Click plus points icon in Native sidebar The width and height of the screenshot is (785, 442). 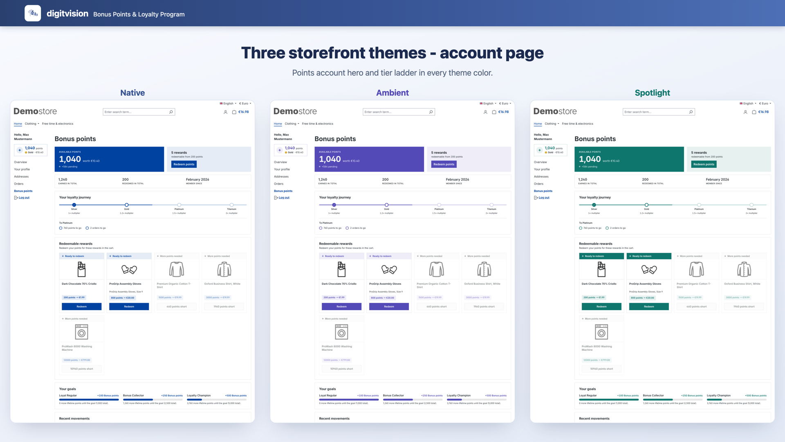pyautogui.click(x=20, y=150)
